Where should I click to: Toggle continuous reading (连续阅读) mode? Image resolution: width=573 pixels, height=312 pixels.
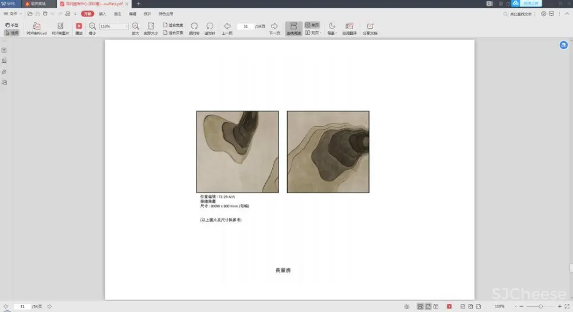point(293,29)
